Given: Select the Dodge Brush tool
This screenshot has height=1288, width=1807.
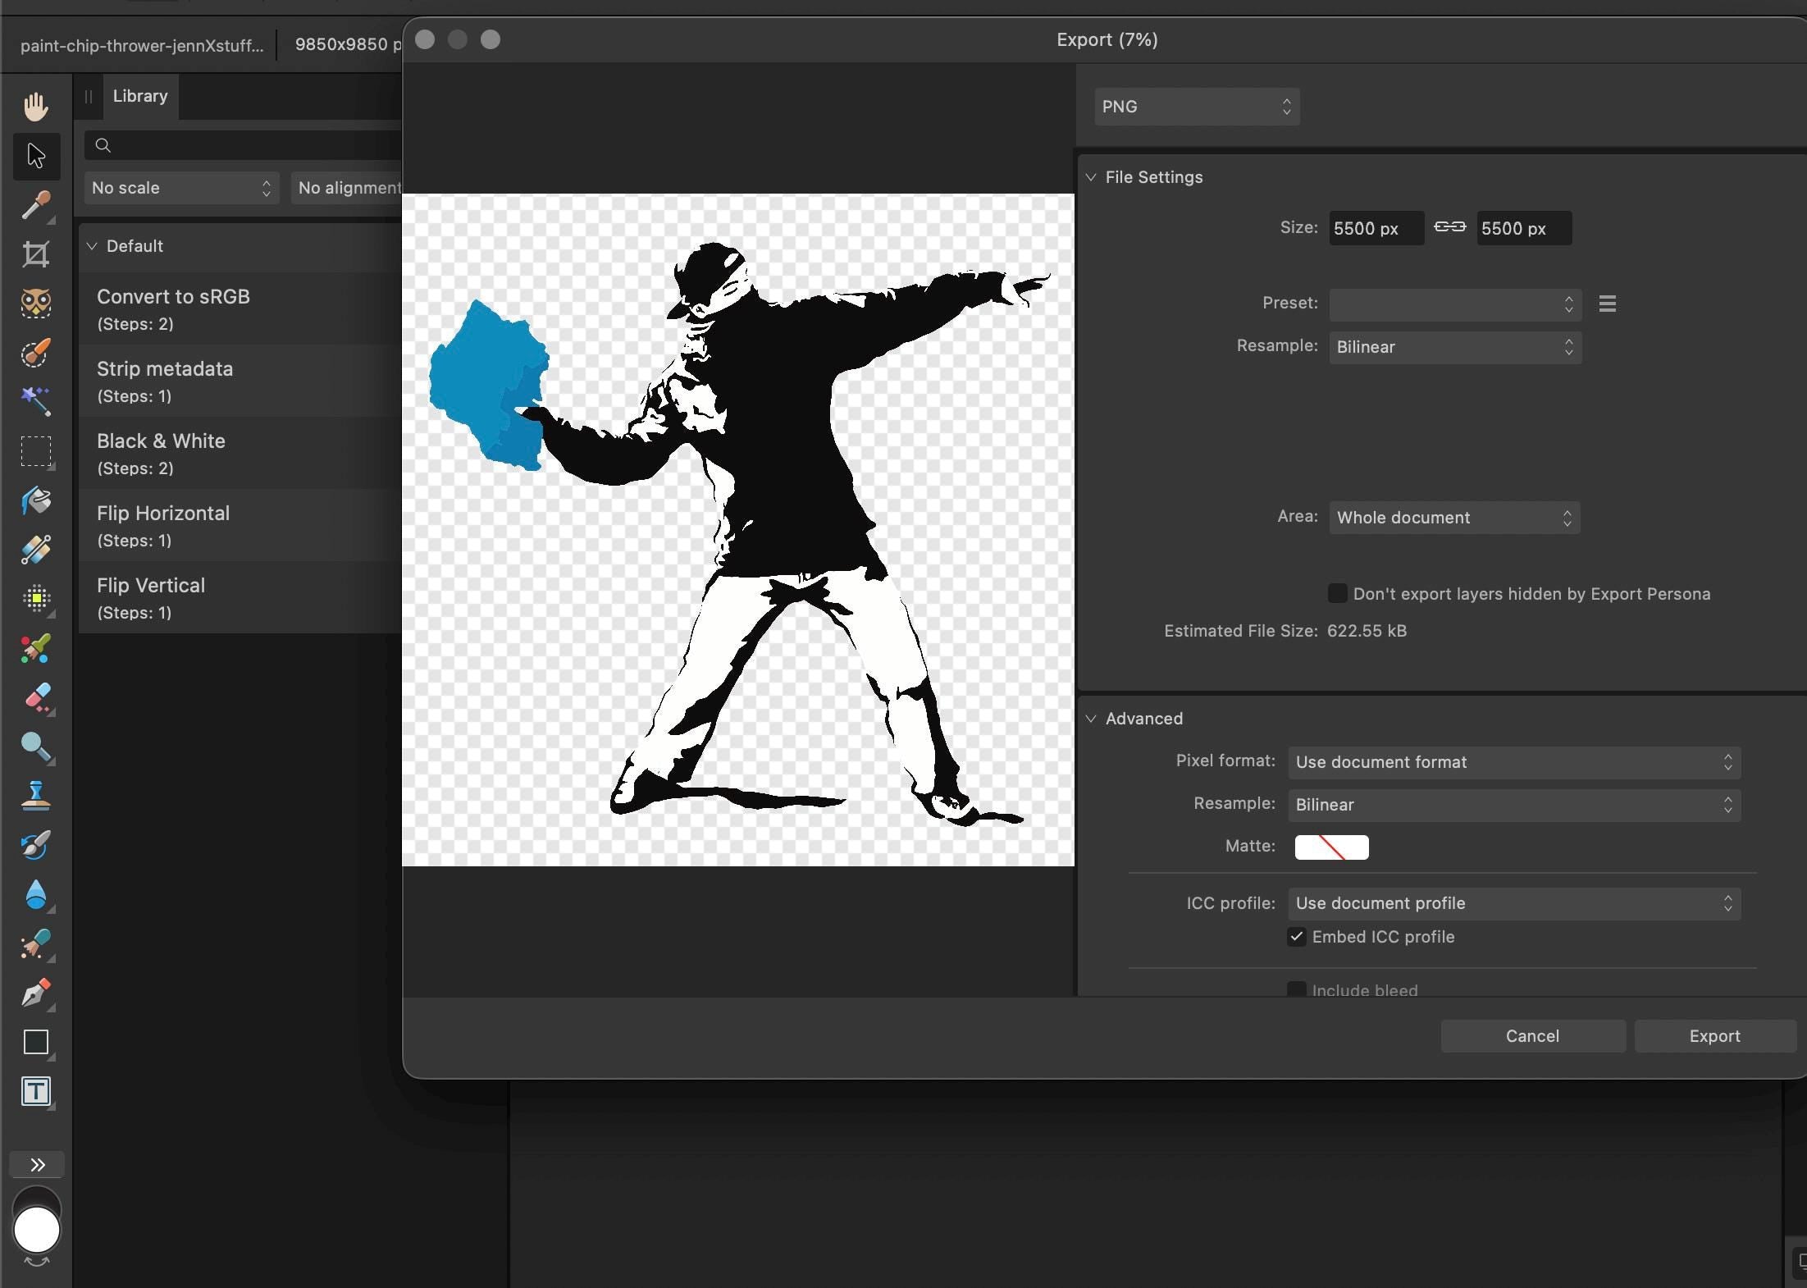Looking at the screenshot, I should pyautogui.click(x=36, y=747).
